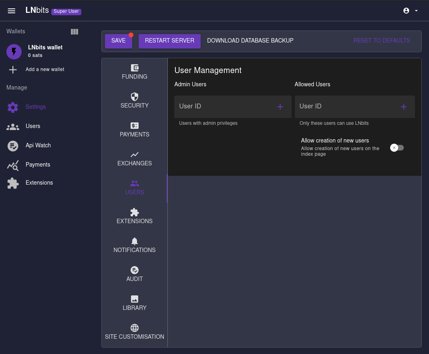This screenshot has width=429, height=354.
Task: Click Reset to Defaults
Action: coord(381,41)
